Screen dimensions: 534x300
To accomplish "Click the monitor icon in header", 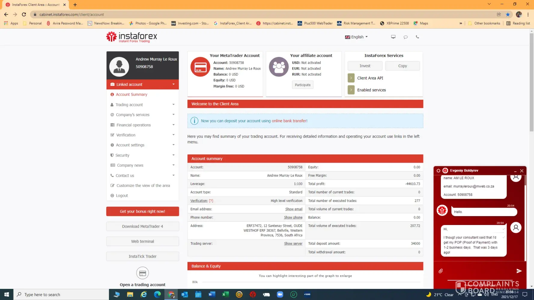I will pos(393,37).
